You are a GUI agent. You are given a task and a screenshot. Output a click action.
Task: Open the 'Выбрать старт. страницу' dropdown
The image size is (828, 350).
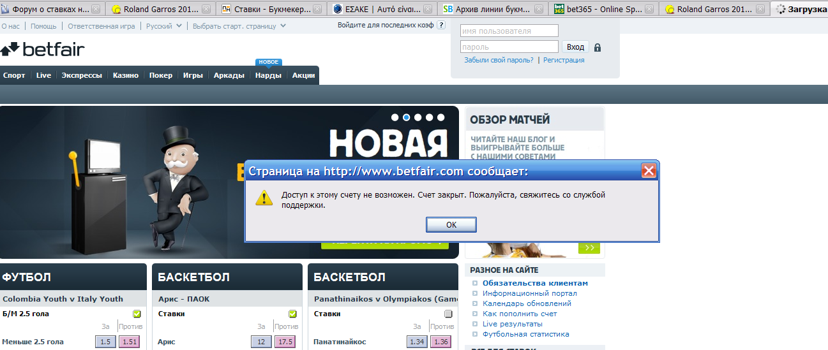(239, 26)
